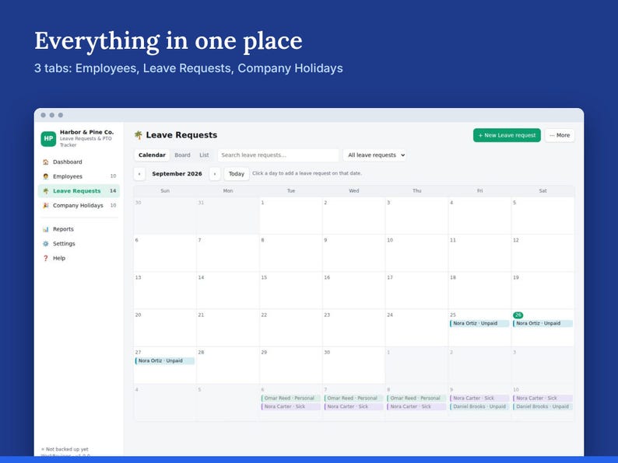Open Daniel Brooks Unpaid event on October 10
The height and width of the screenshot is (463, 618).
coord(543,407)
